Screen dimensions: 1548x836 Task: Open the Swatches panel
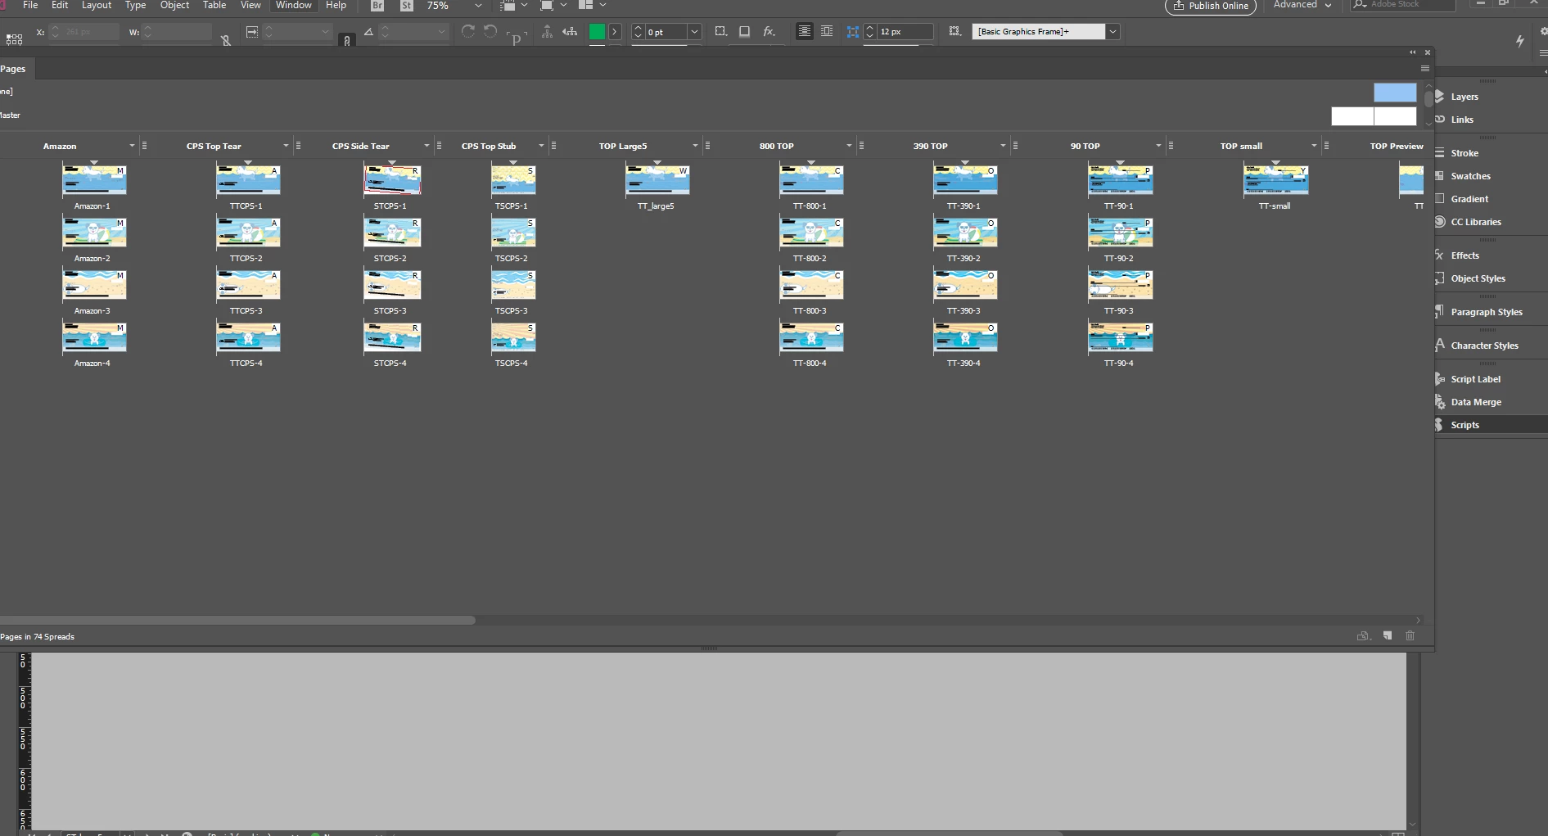point(1469,176)
